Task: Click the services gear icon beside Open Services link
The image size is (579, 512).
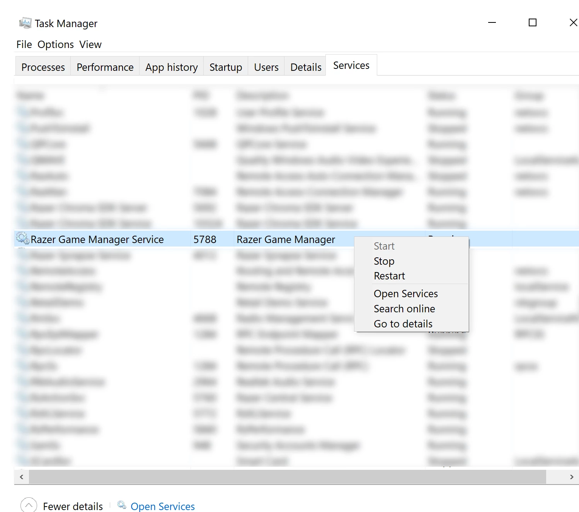Action: click(122, 505)
